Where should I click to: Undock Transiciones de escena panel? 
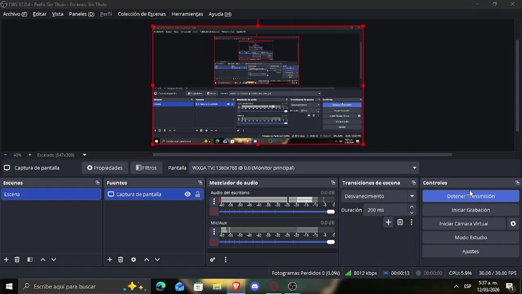[414, 183]
